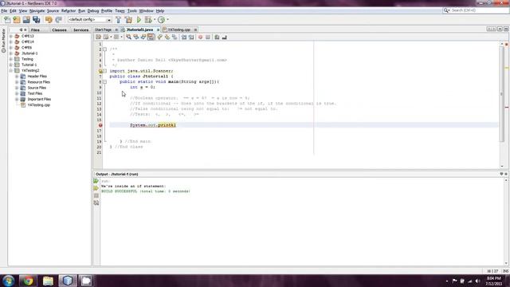The image size is (510, 287).
Task: Comment the selected line
Action: (217, 37)
